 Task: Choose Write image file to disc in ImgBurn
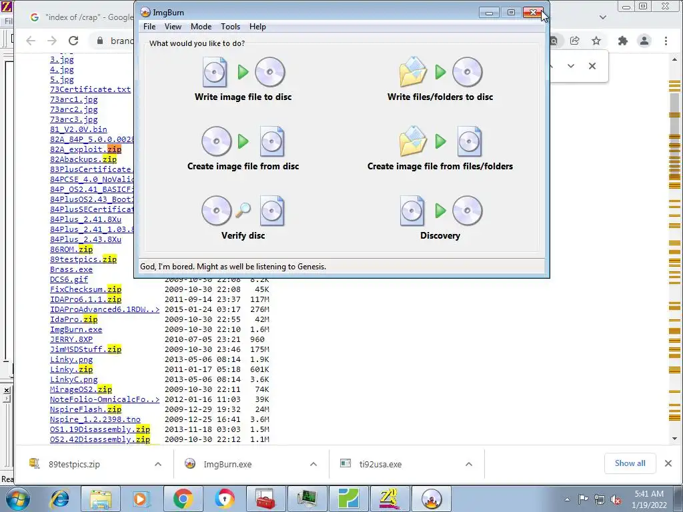(x=243, y=79)
